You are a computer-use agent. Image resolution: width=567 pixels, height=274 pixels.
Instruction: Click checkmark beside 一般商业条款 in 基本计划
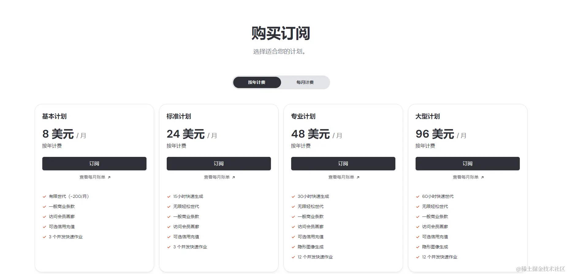pyautogui.click(x=44, y=207)
